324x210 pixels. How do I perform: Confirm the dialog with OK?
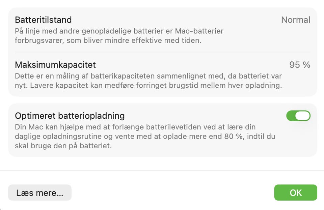296,193
